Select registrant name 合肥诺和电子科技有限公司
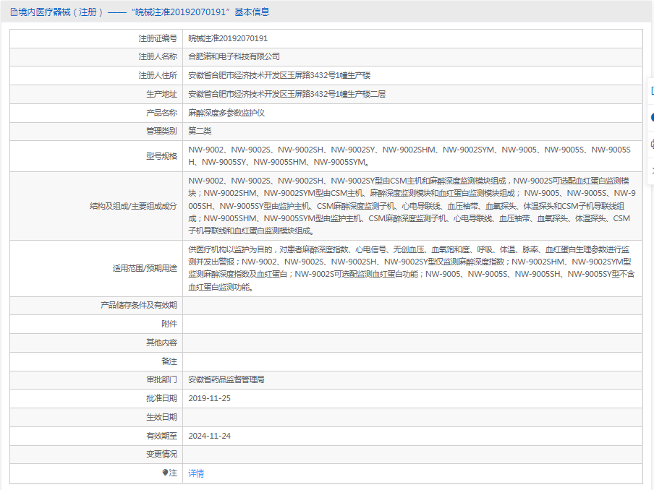654x490 pixels. (x=234, y=56)
